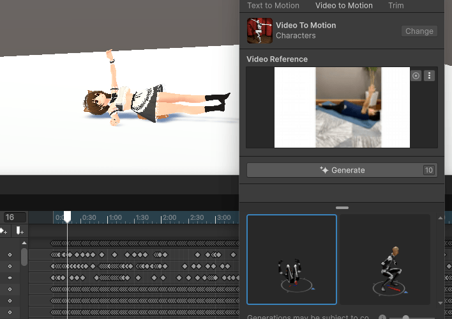Click the add keyframe icon

[3, 230]
